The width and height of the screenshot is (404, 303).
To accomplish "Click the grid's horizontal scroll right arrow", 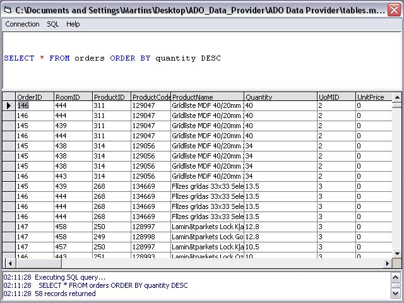I will pyautogui.click(x=387, y=263).
